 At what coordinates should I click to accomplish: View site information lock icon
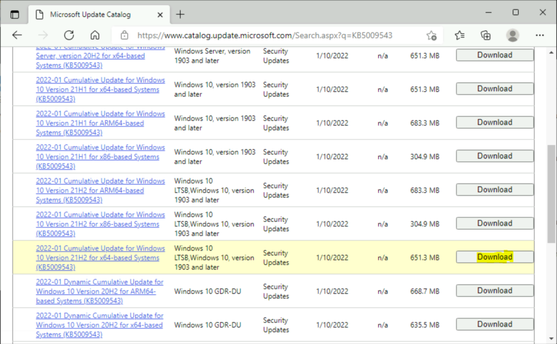coord(125,35)
